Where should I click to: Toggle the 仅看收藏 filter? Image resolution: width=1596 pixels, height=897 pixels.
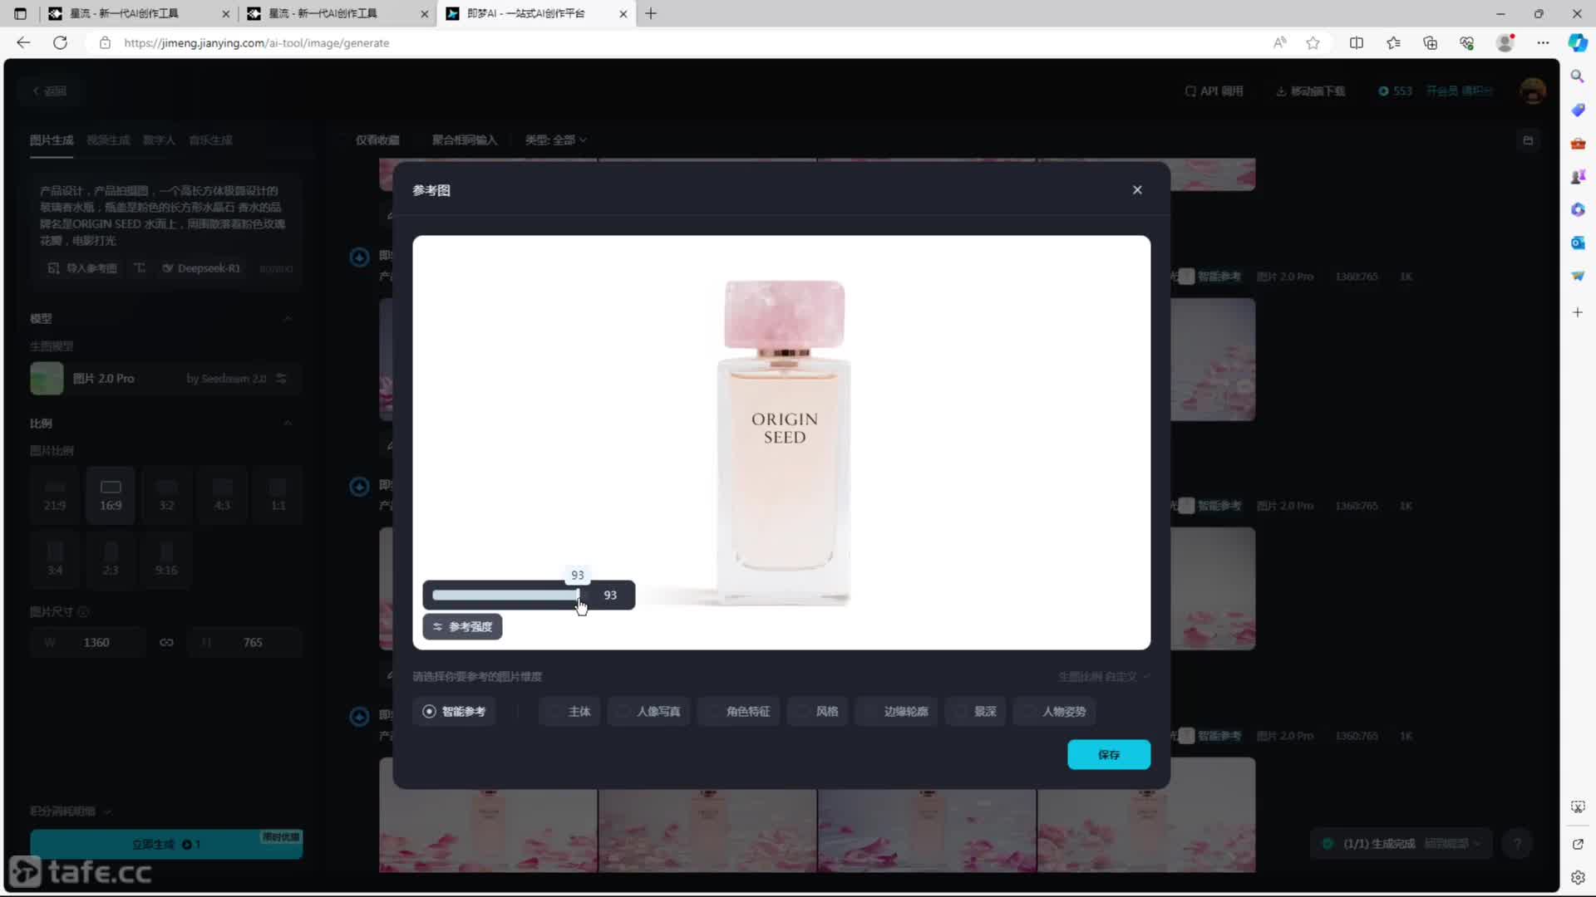372,140
